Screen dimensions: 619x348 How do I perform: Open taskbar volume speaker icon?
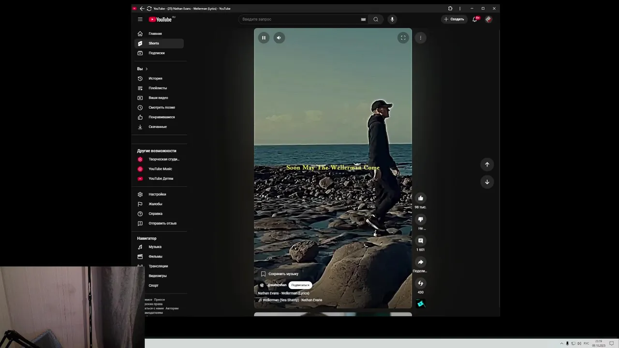579,344
